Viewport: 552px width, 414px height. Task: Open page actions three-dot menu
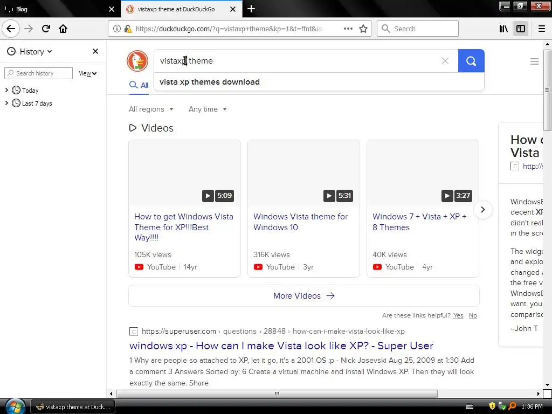pos(348,29)
